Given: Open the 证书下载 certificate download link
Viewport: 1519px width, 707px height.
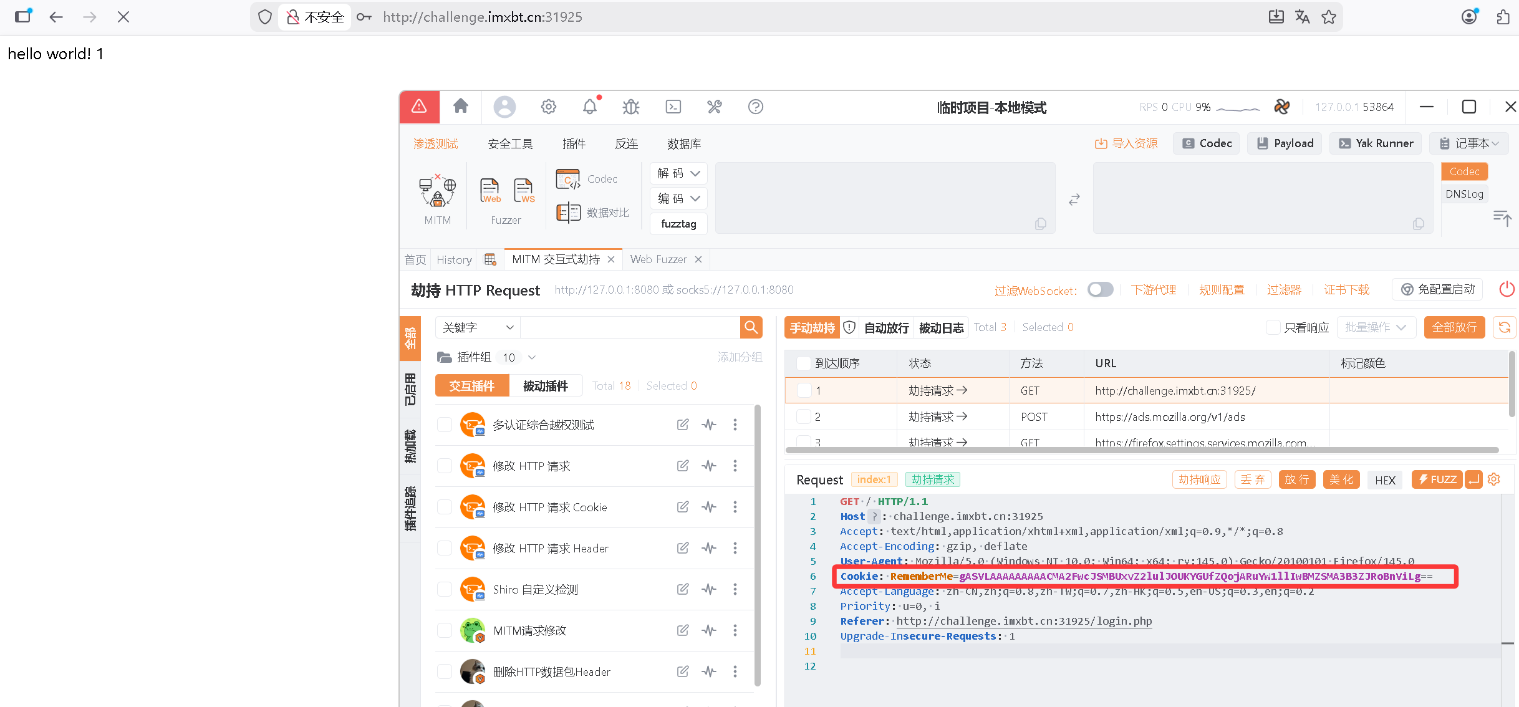Looking at the screenshot, I should (x=1346, y=289).
